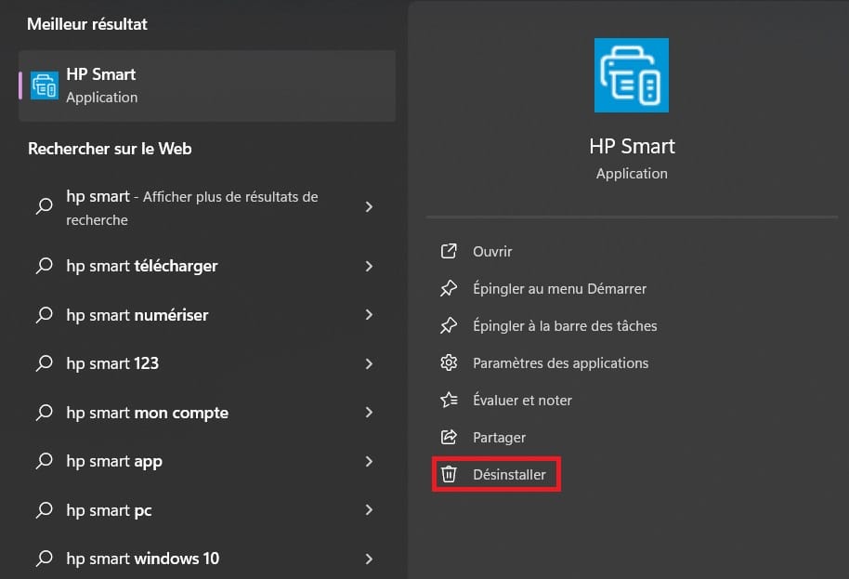This screenshot has height=579, width=849.
Task: Click the share icon next to Partager
Action: pyautogui.click(x=449, y=438)
